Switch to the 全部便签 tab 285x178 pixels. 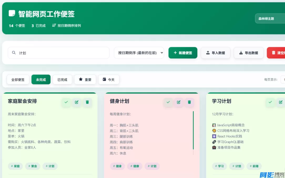pyautogui.click(x=18, y=79)
